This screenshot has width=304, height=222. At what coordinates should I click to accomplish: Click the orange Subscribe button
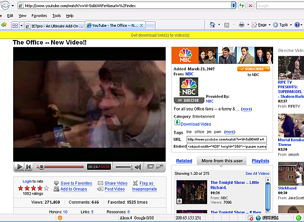pyautogui.click(x=253, y=69)
